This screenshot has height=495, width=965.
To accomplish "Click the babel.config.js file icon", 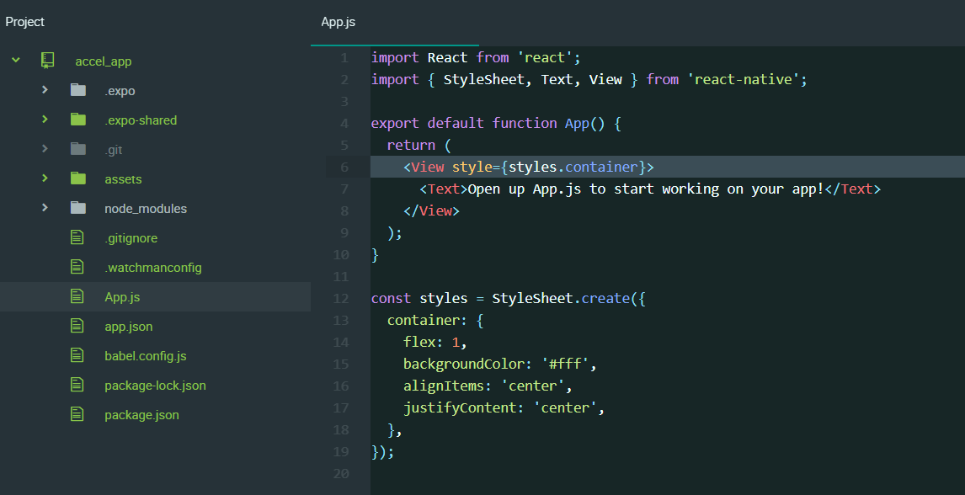I will [x=77, y=356].
